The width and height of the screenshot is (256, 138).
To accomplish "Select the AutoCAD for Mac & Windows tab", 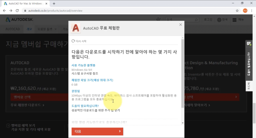I will tap(25, 3).
